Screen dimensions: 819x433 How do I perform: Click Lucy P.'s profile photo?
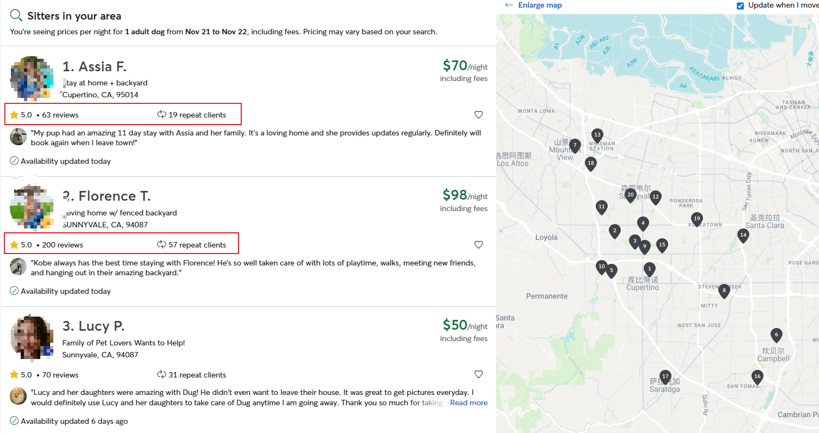click(32, 337)
